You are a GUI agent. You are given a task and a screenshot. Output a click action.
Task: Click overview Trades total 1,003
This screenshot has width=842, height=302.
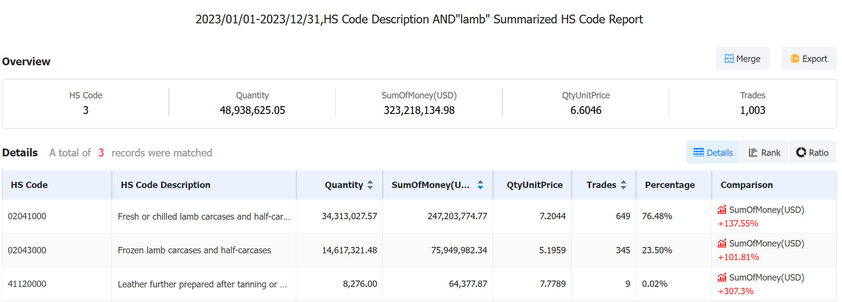[753, 111]
